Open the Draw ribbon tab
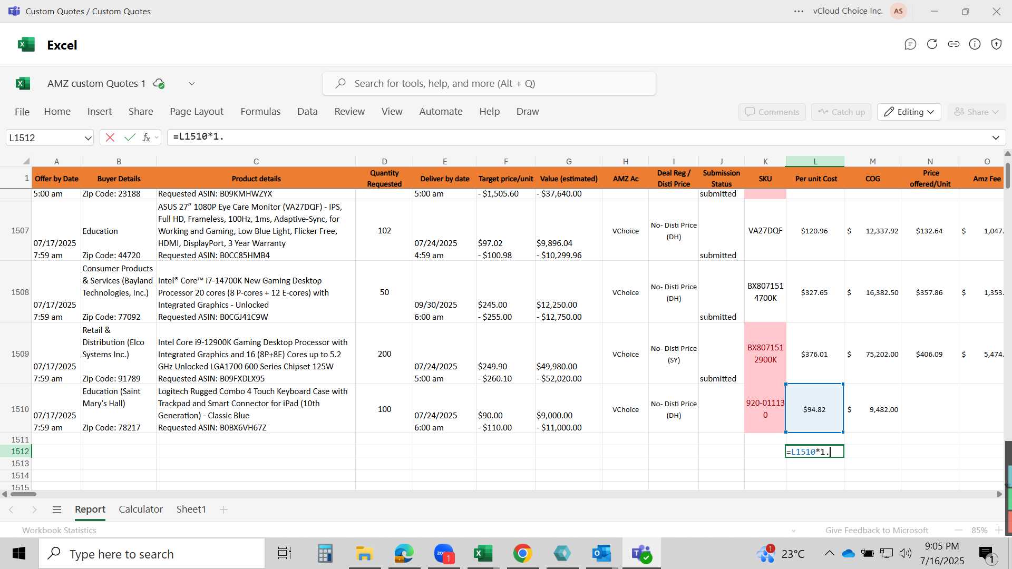This screenshot has height=569, width=1012. [528, 112]
